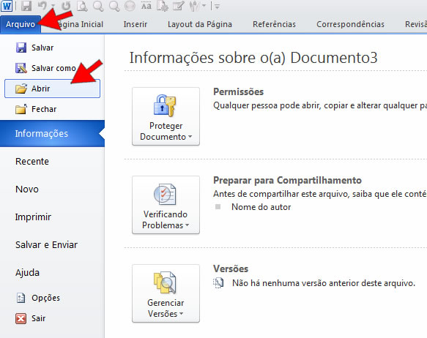Viewport: 427px width, 338px height.
Task: Click the form with pencil toolbar icon
Action: [x=179, y=6]
